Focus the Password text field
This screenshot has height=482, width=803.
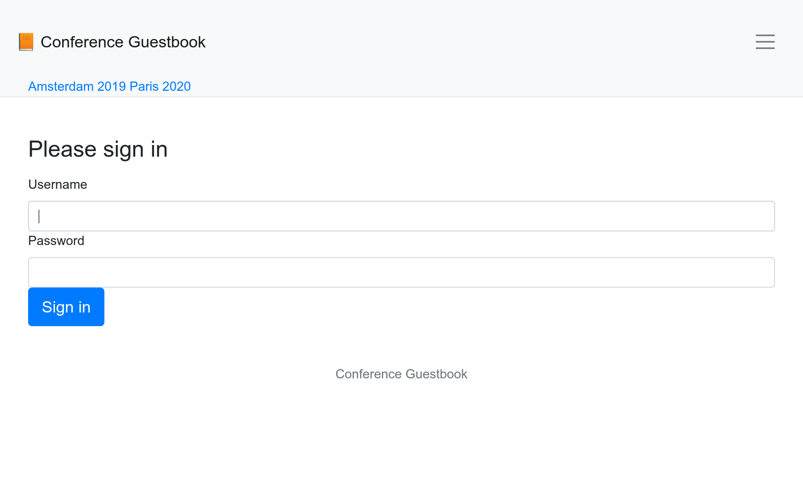401,272
